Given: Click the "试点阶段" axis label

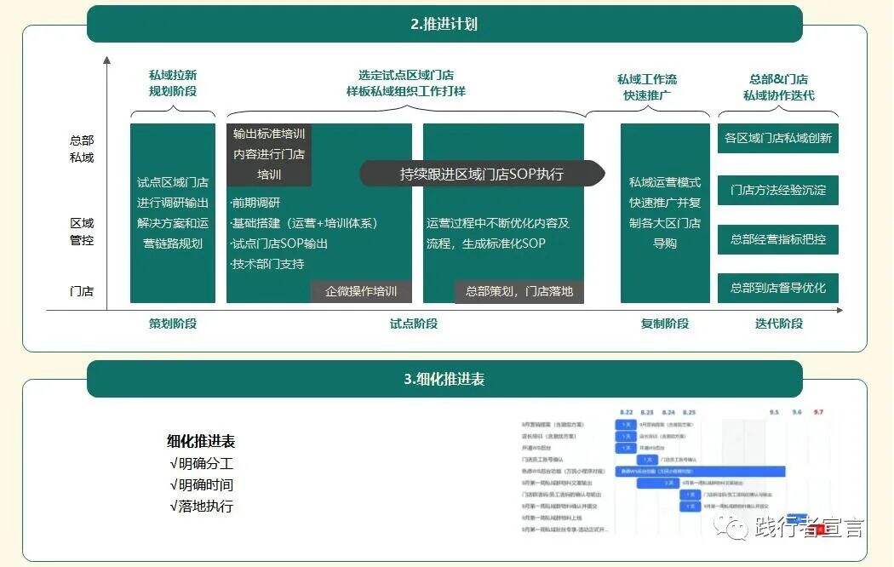Looking at the screenshot, I should (x=414, y=324).
